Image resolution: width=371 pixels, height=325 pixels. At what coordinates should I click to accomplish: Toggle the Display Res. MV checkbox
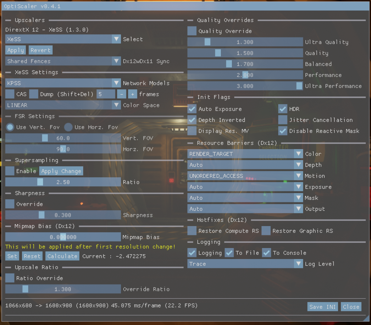point(192,131)
